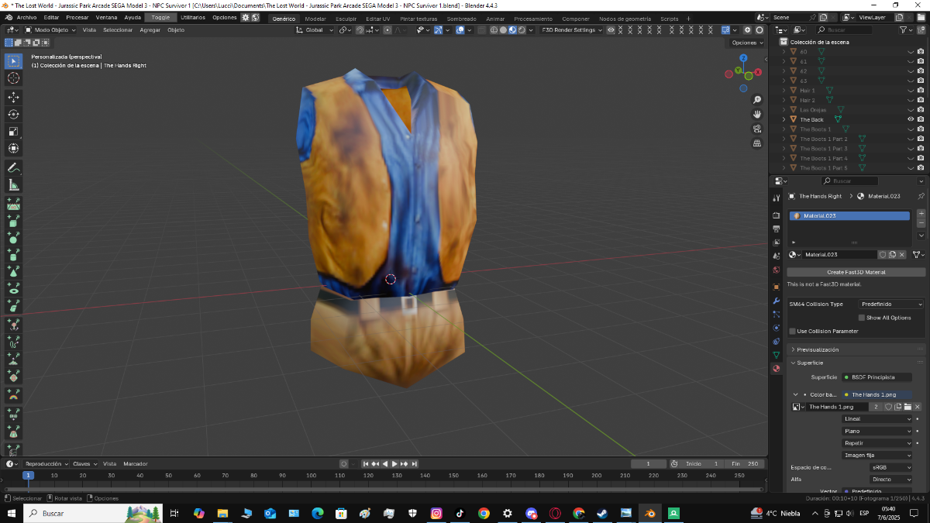
Task: Click the timeline Fin frame 250 field
Action: 746,463
